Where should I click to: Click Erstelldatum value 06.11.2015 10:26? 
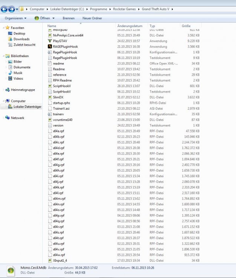point(142,268)
